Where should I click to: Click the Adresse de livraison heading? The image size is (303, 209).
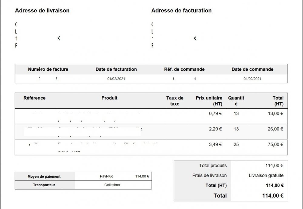[42, 11]
